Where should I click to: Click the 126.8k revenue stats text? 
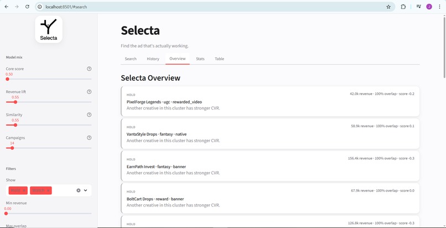click(381, 223)
